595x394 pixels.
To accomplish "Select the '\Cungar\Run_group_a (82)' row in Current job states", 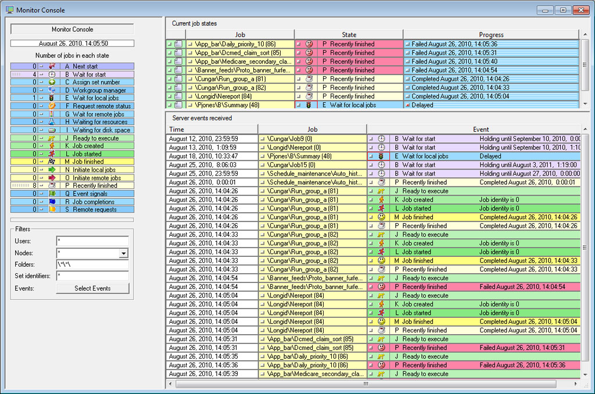I will 373,88.
